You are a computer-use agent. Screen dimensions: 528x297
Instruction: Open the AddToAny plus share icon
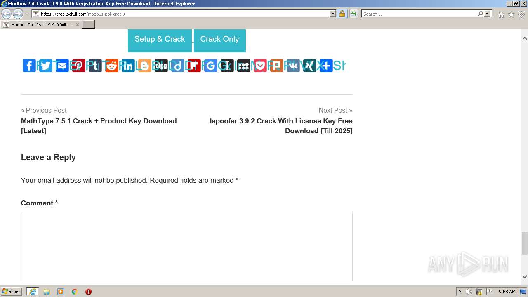pos(326,66)
